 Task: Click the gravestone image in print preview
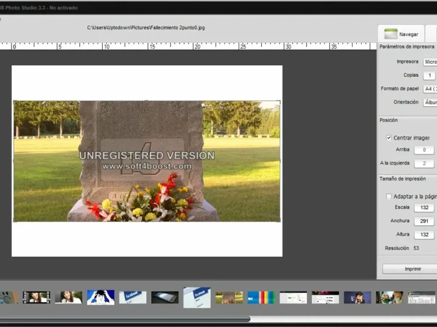coord(146,161)
